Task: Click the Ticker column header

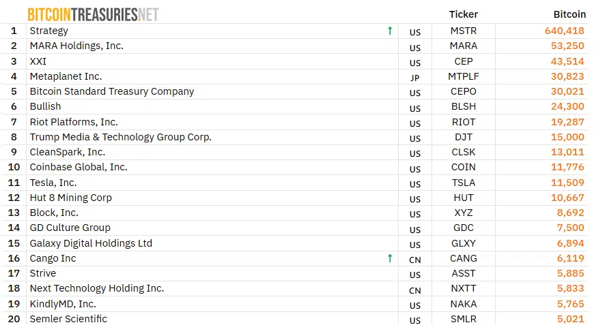Action: tap(464, 14)
